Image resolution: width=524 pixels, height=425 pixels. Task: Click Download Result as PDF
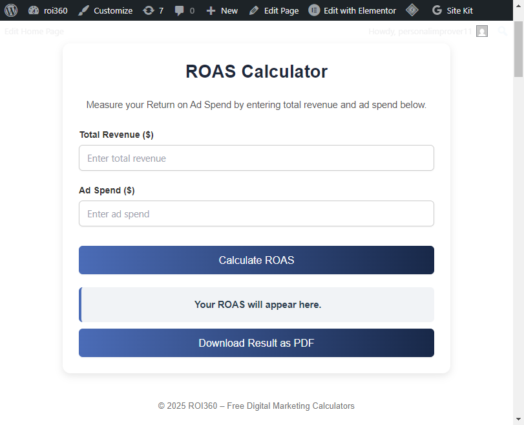pos(257,343)
